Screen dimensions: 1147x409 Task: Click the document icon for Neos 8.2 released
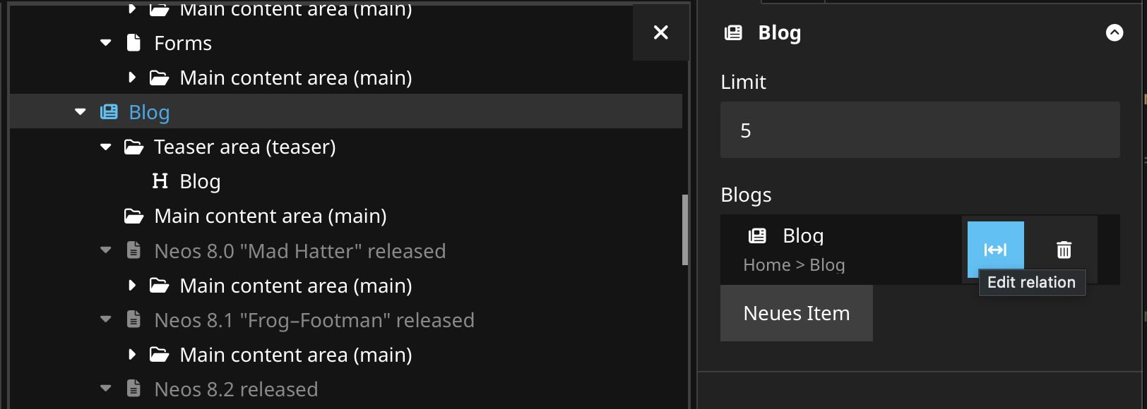click(x=133, y=389)
